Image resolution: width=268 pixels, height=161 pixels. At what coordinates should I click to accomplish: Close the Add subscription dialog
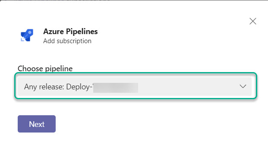point(252,21)
